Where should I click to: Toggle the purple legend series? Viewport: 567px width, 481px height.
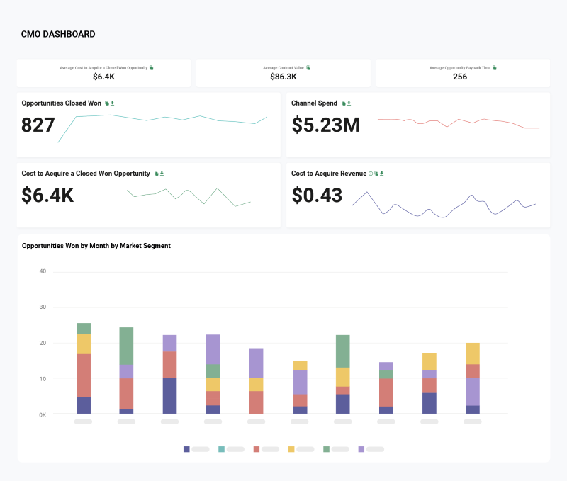click(361, 449)
